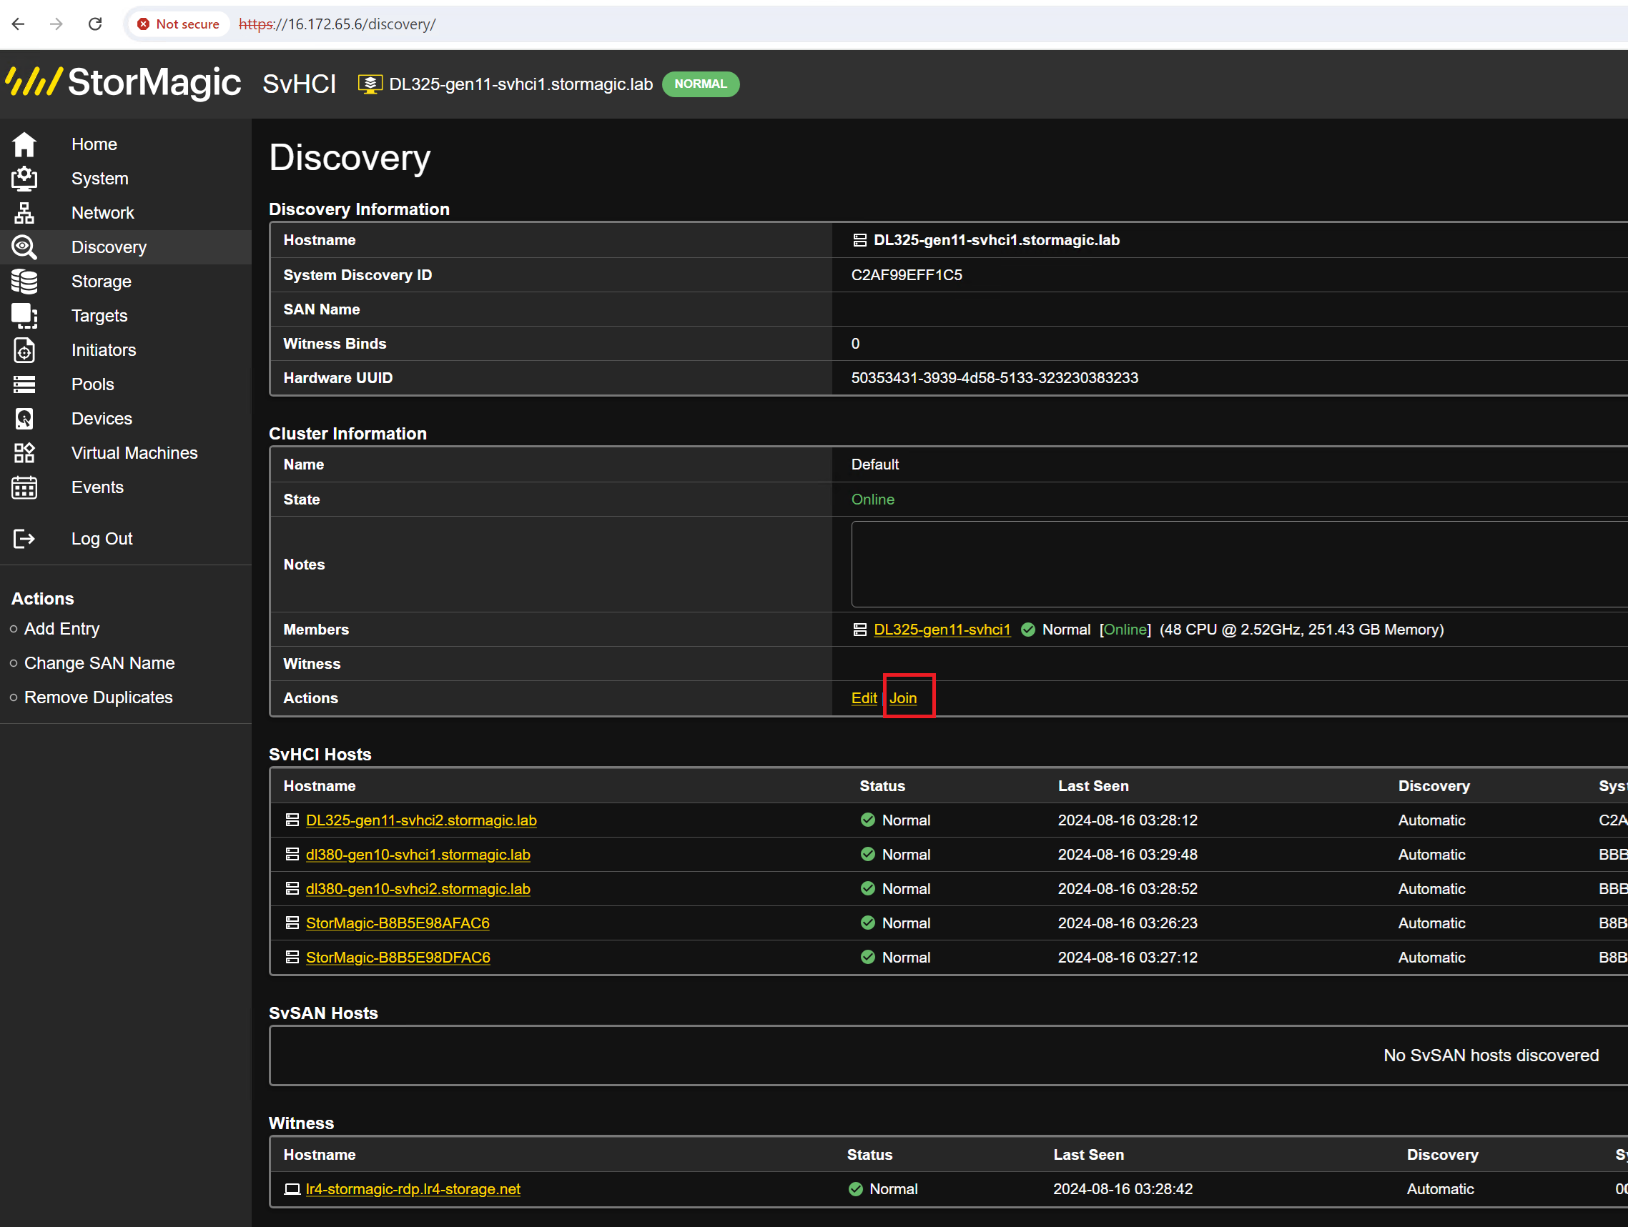Image resolution: width=1628 pixels, height=1227 pixels.
Task: Click the Virtual Machines grid icon
Action: (24, 453)
